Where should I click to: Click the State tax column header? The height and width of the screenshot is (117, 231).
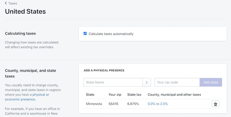134,95
